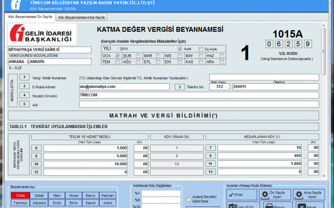
Task: Enable Aylara Devirleri Dahil Etme checkbox
Action: click(x=188, y=199)
